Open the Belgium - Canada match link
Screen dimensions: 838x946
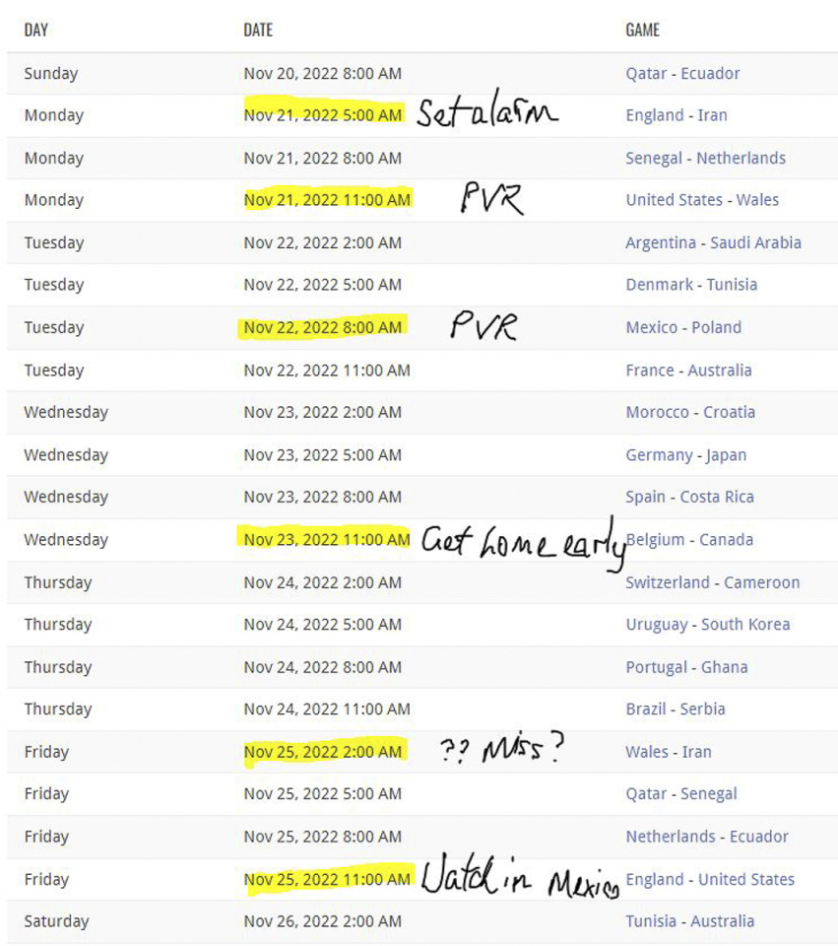pyautogui.click(x=689, y=539)
